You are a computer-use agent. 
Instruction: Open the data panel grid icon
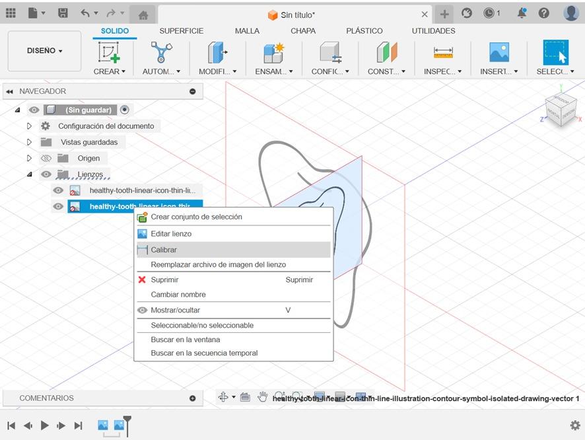(11, 13)
